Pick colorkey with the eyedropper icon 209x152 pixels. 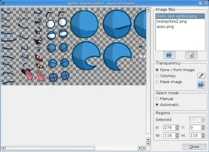[x=201, y=76]
